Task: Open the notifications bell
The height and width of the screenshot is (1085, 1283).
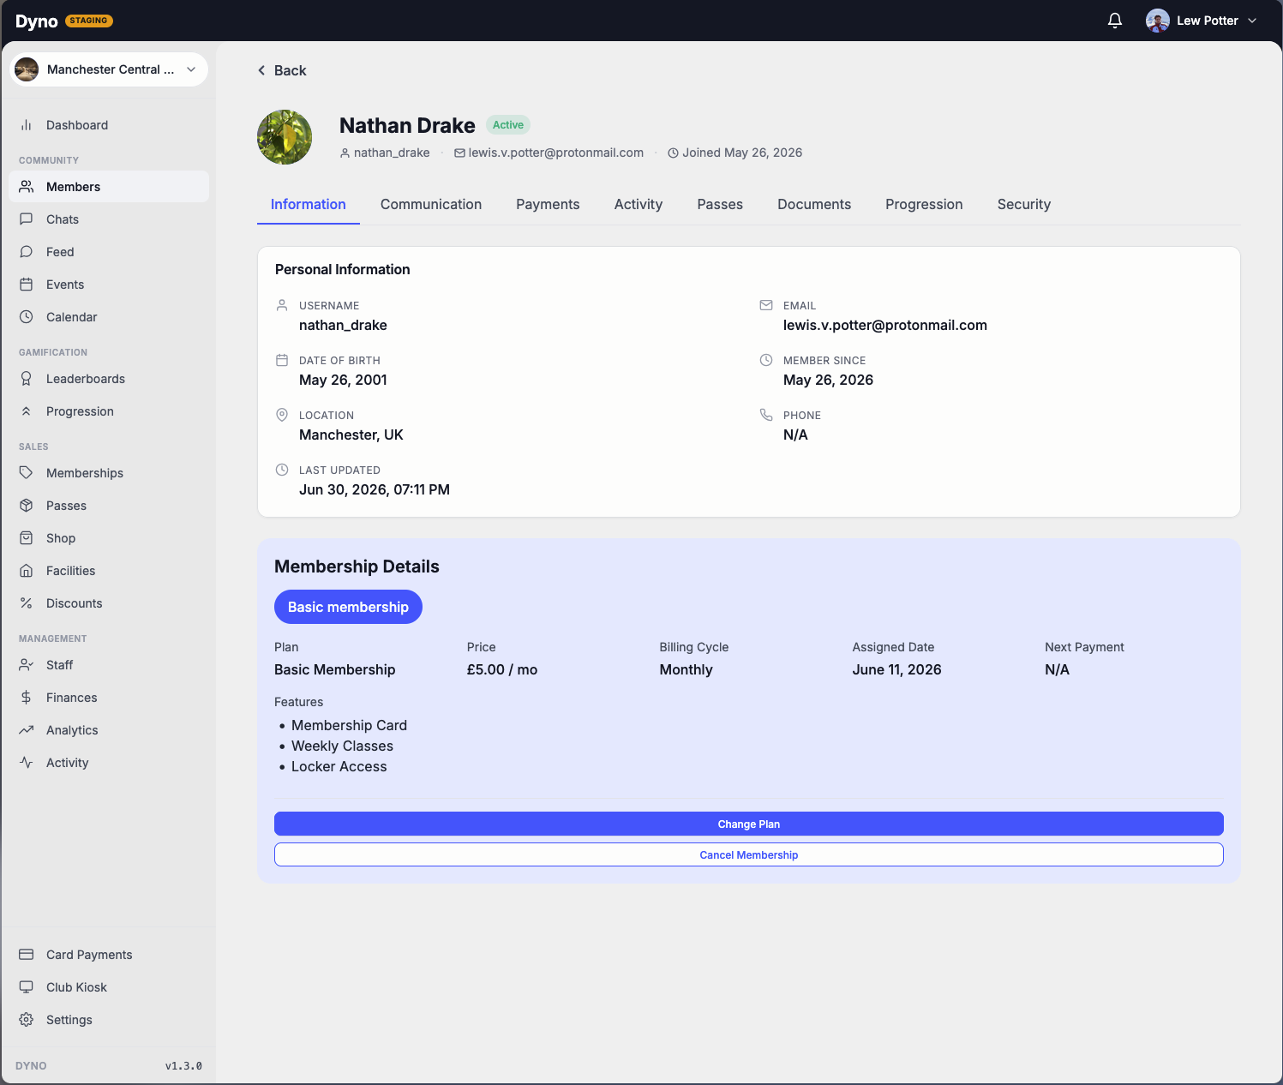Action: 1115,21
